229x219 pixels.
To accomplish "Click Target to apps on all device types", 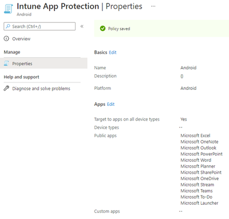I will [x=127, y=120].
